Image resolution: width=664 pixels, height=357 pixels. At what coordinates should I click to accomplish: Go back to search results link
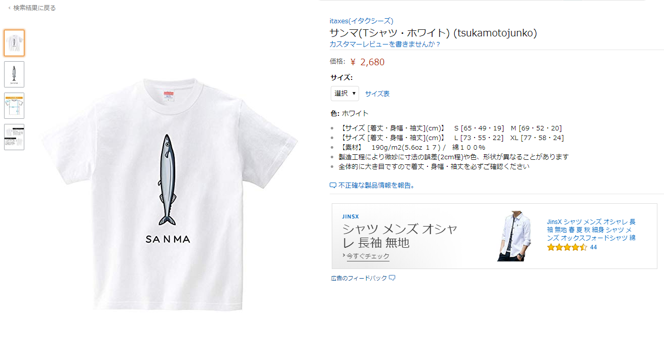[x=32, y=8]
